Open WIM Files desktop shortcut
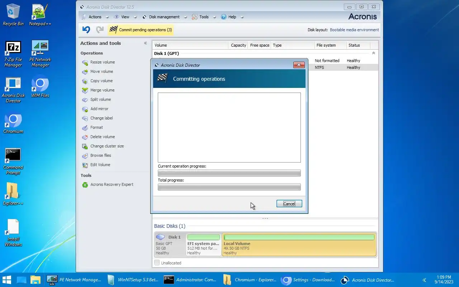The width and height of the screenshot is (459, 287). [x=40, y=87]
